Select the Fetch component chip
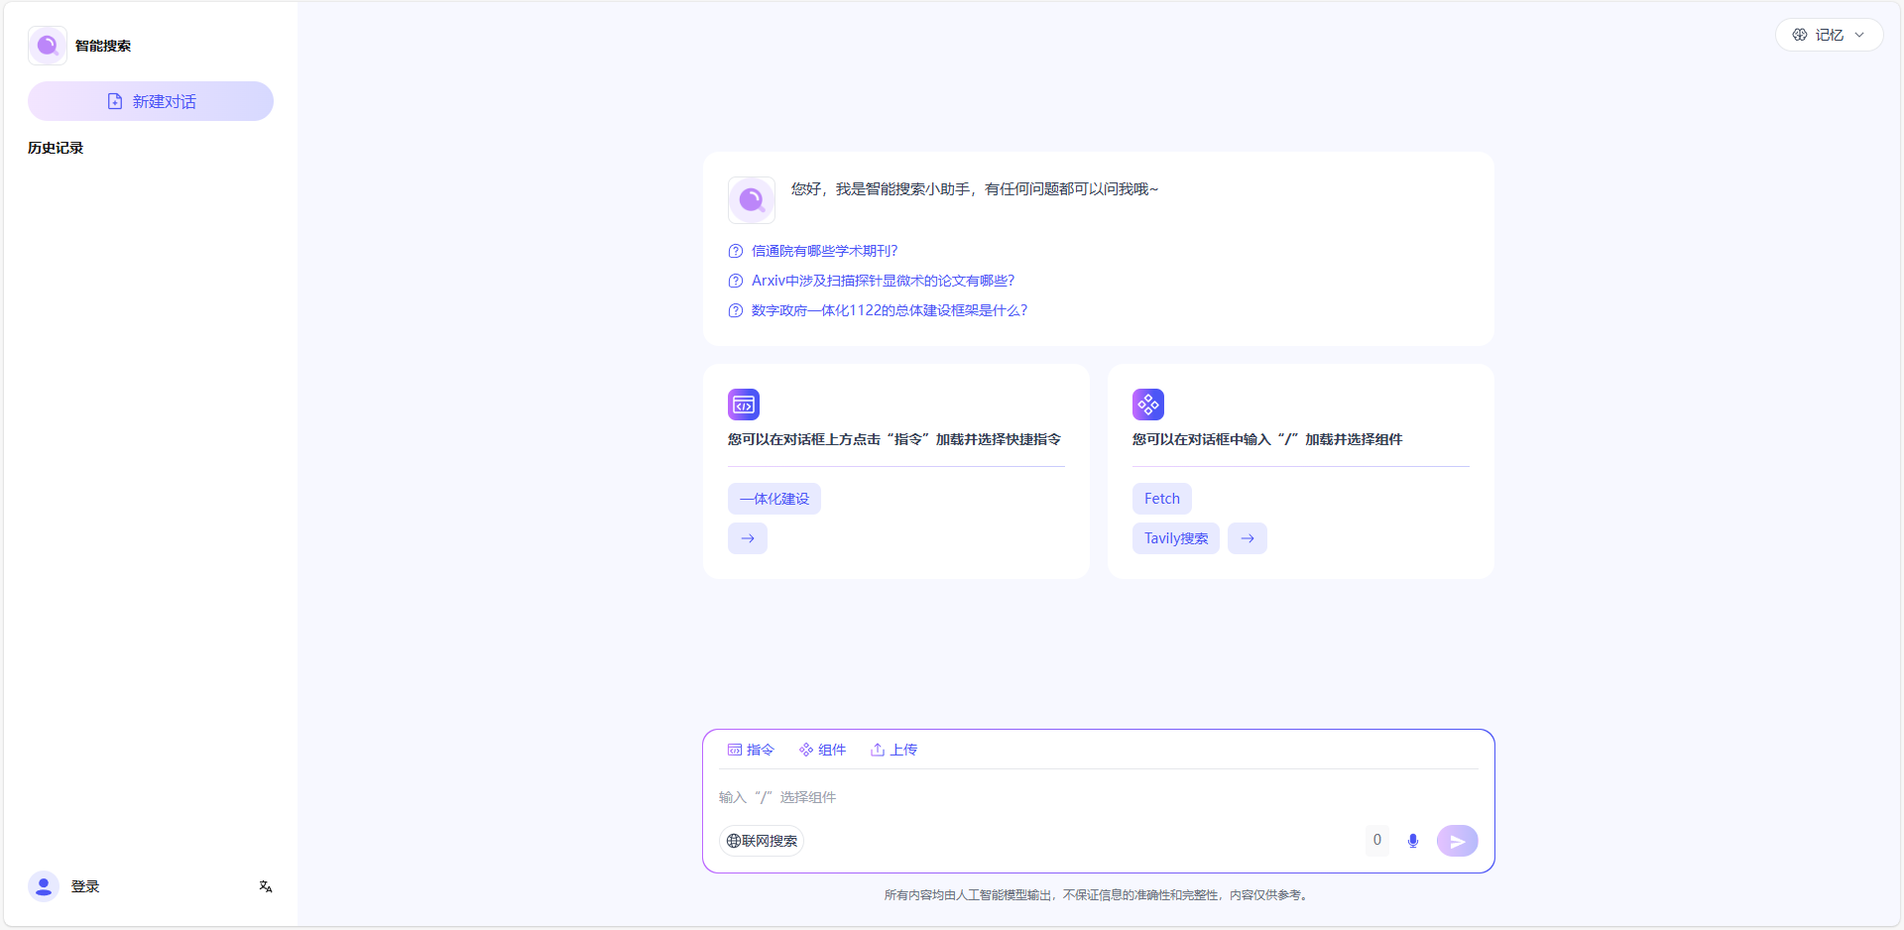 (x=1161, y=499)
